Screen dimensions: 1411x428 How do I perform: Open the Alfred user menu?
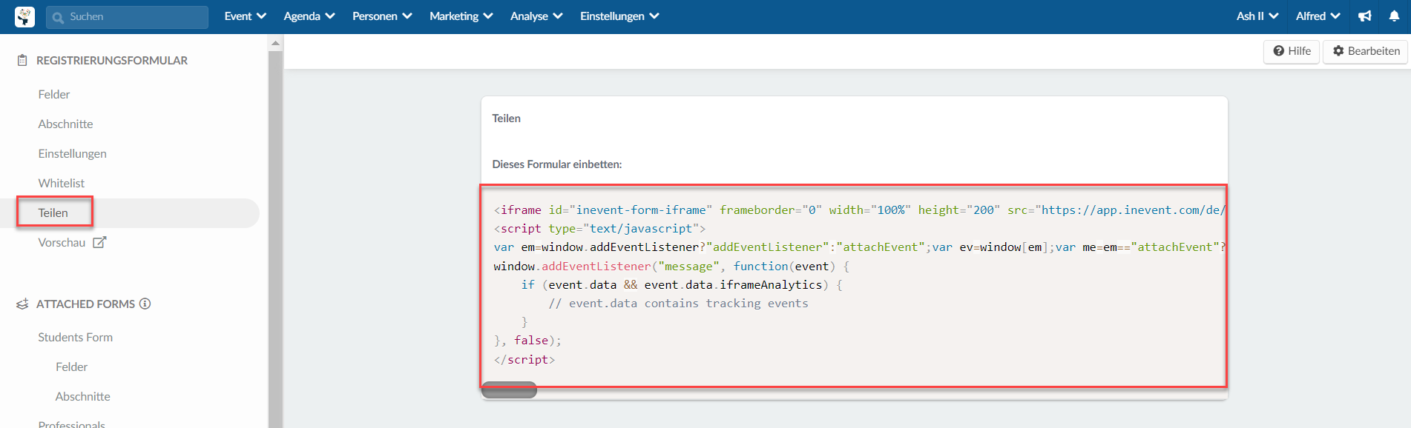pos(1318,16)
